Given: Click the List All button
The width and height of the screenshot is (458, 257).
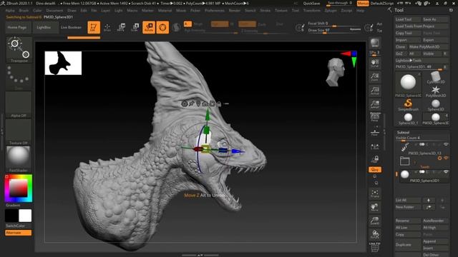Looking at the screenshot, I should 407,200.
